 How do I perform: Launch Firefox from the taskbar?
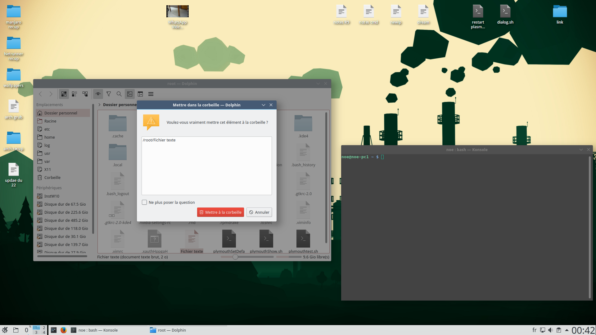pos(64,330)
